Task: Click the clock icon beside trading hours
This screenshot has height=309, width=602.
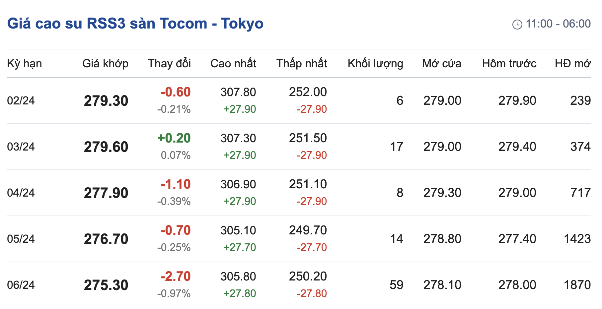Action: click(x=517, y=25)
